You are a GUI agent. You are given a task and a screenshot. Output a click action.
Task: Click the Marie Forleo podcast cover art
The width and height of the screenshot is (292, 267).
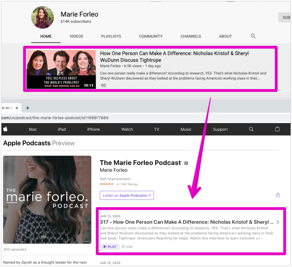(47, 200)
